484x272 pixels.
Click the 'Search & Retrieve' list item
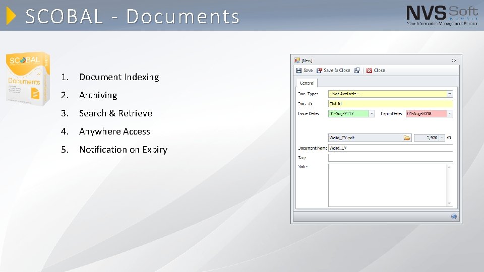pyautogui.click(x=115, y=113)
